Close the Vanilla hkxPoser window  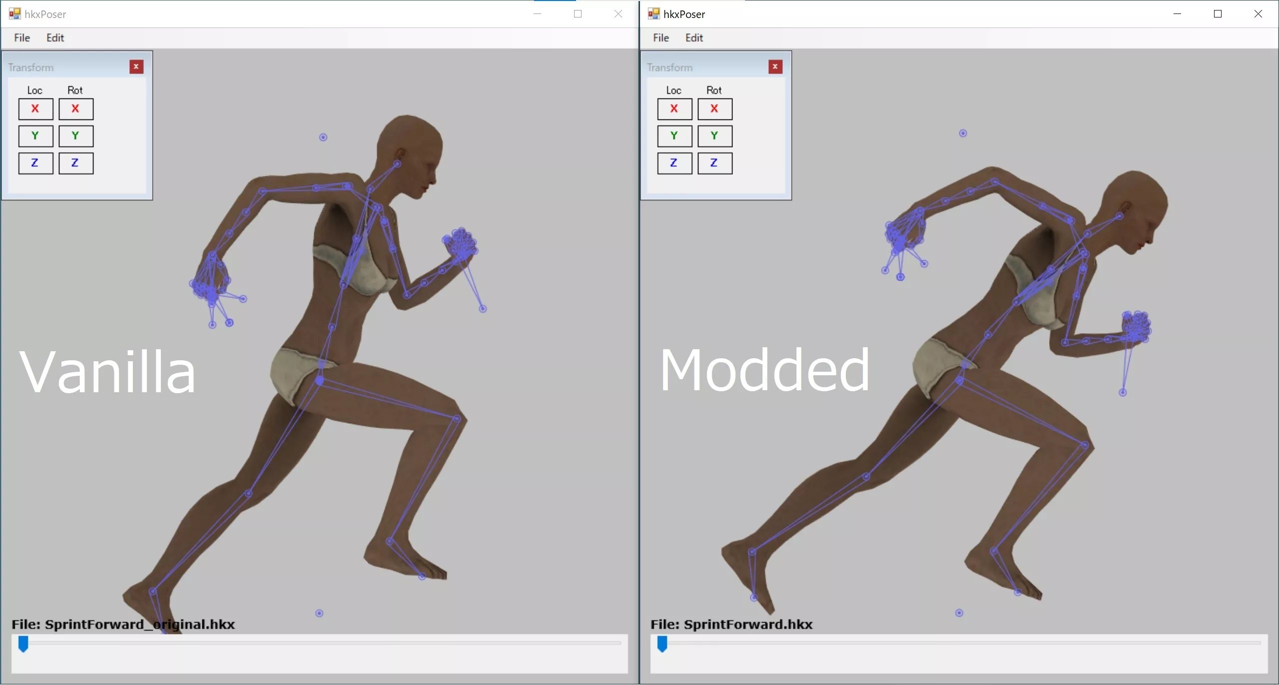618,14
